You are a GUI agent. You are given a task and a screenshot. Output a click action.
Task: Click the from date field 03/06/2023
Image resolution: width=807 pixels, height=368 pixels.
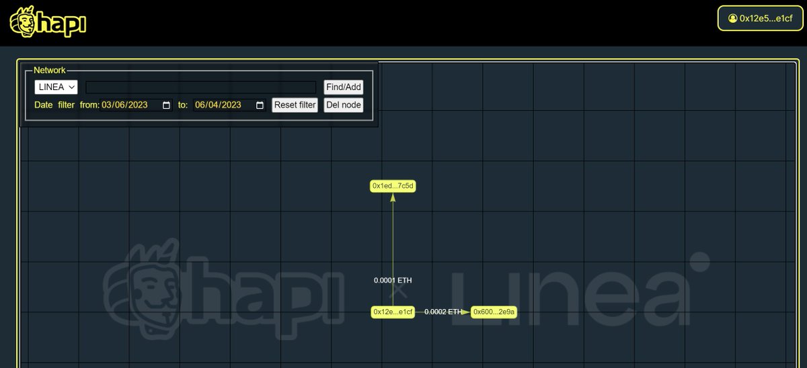pyautogui.click(x=137, y=105)
